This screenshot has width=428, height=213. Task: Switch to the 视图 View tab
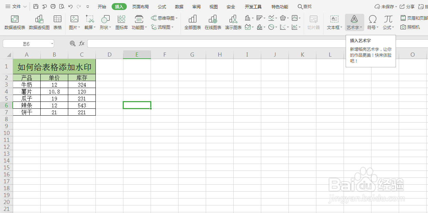pos(214,7)
